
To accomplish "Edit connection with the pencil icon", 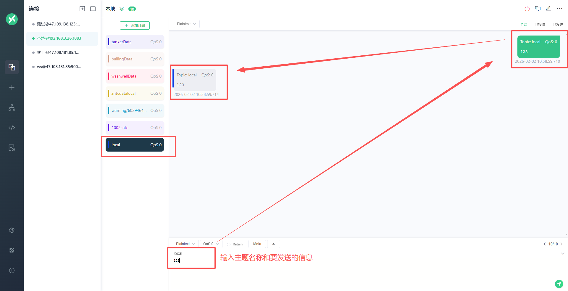I will (x=548, y=9).
